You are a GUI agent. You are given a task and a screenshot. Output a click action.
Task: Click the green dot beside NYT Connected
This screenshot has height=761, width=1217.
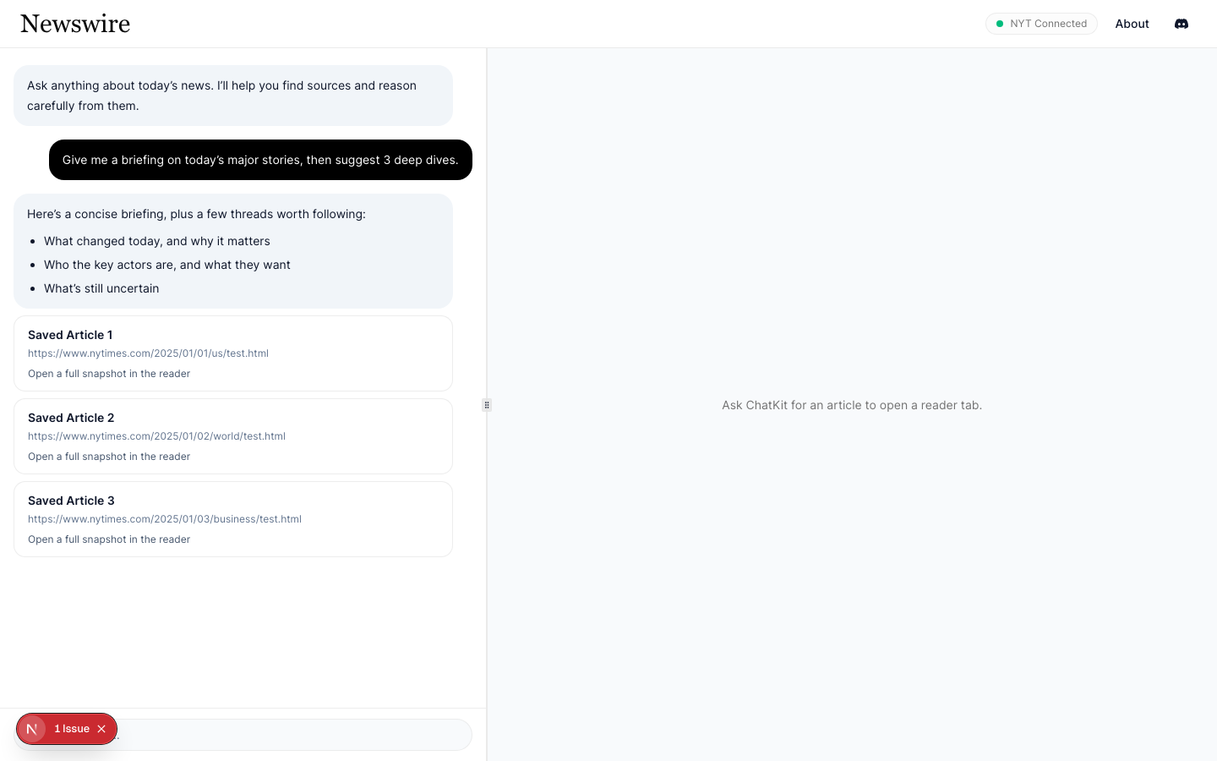pos(1000,24)
